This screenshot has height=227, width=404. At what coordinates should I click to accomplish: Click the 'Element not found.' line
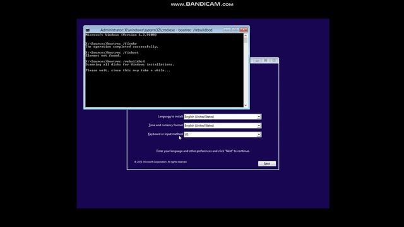pos(103,55)
